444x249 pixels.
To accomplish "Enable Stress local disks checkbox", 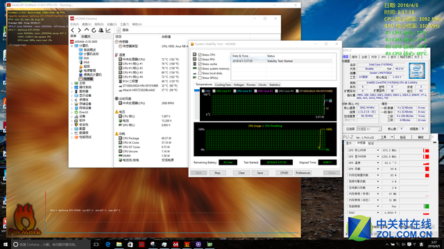I will (x=200, y=73).
